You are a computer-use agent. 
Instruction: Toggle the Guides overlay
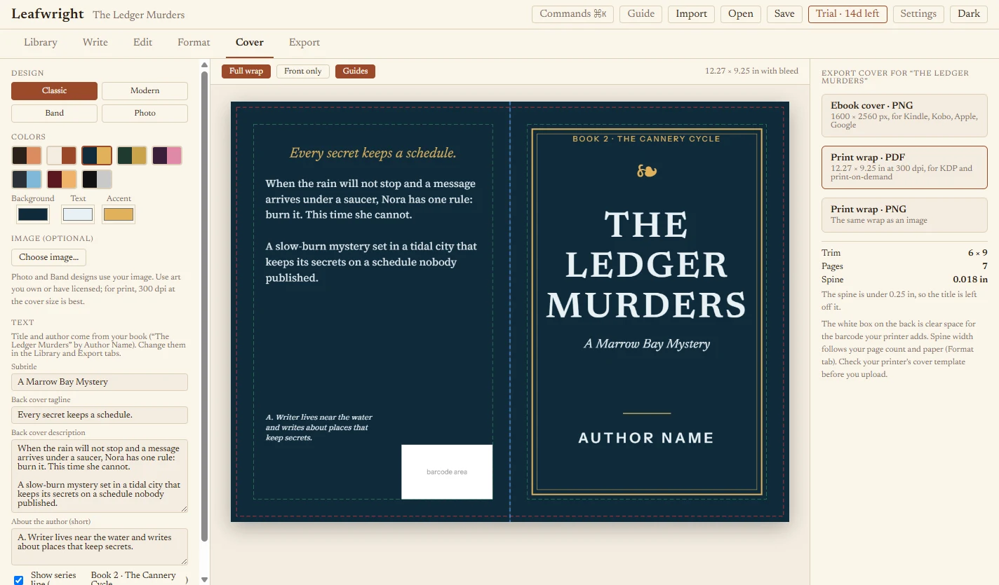(x=355, y=71)
